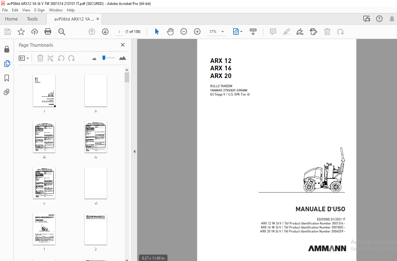
Task: Toggle the Page Thumbnails pane icon
Action: click(7, 64)
